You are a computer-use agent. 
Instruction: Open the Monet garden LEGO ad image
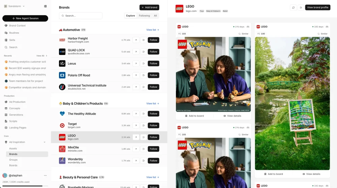(292, 103)
